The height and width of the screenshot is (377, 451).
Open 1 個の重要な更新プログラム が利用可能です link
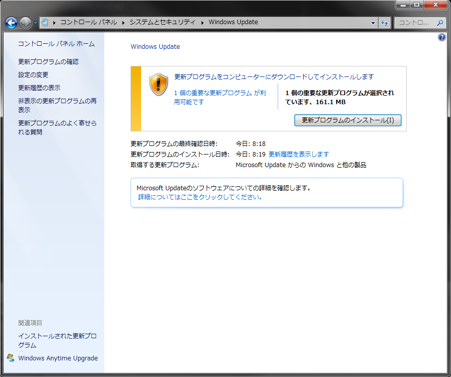pyautogui.click(x=220, y=98)
